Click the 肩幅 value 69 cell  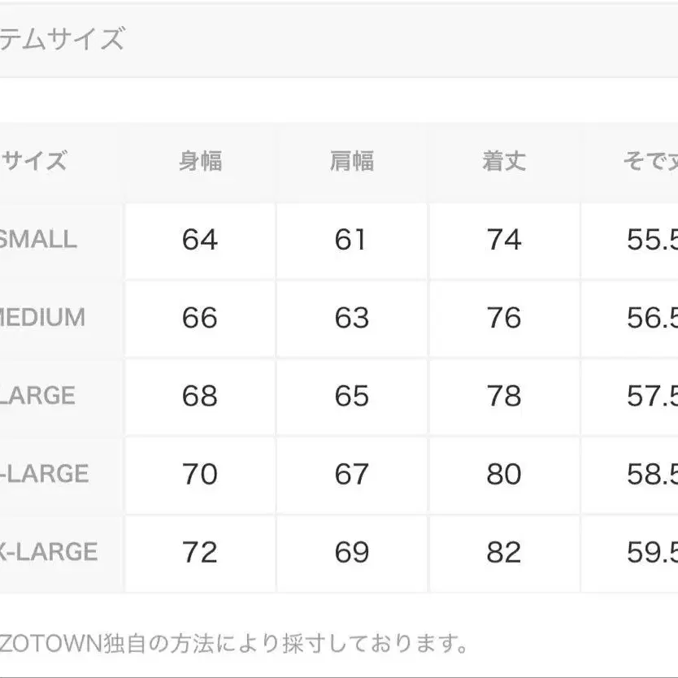(x=352, y=553)
